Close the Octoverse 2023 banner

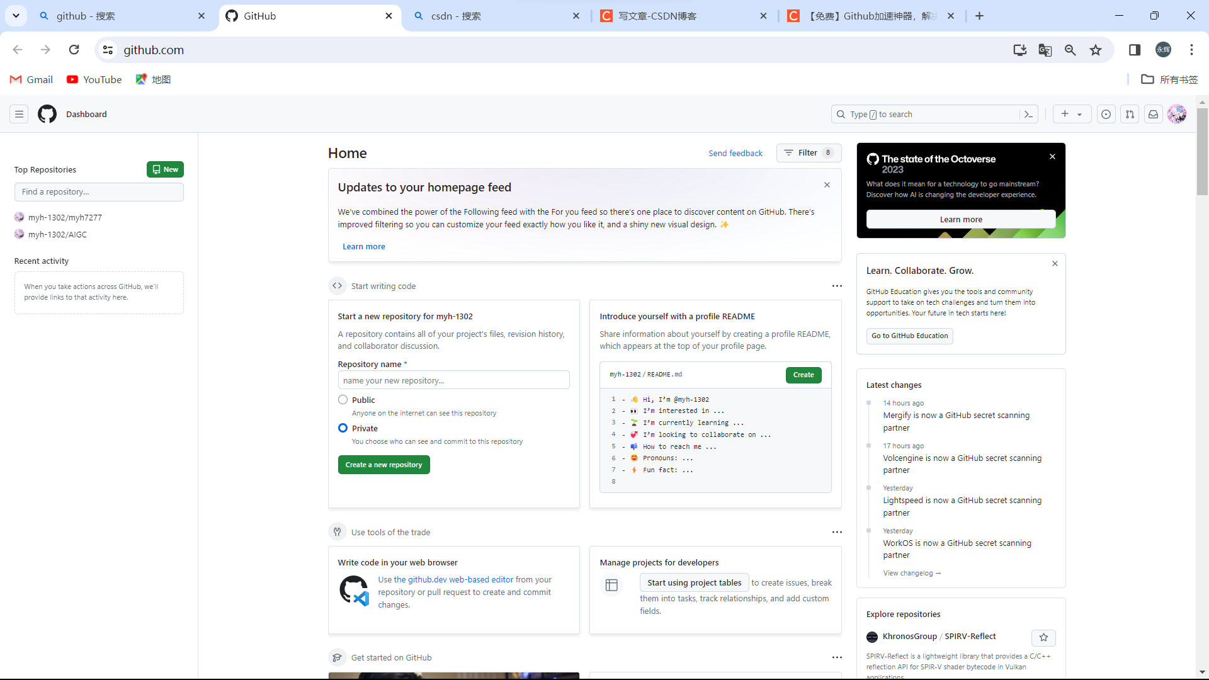[1052, 157]
